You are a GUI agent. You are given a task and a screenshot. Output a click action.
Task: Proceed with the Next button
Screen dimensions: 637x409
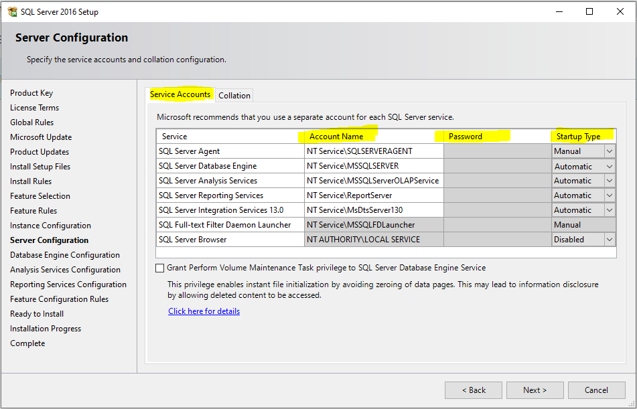tap(535, 390)
